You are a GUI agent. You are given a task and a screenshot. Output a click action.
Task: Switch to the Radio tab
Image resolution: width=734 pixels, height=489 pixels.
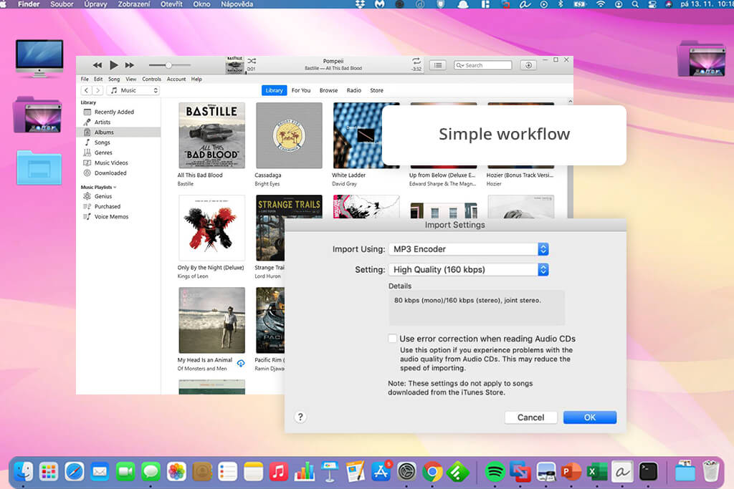[x=354, y=90]
